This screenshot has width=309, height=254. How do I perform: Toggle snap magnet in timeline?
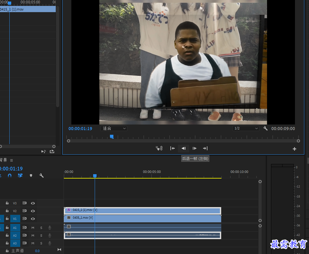pos(10,175)
